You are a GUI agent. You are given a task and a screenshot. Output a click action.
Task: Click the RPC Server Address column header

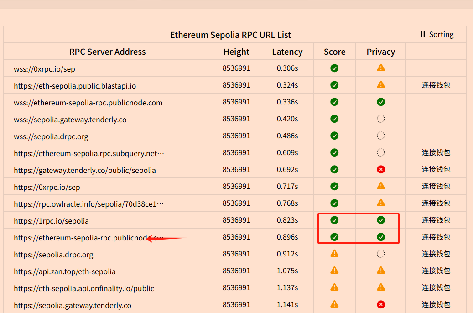[107, 52]
